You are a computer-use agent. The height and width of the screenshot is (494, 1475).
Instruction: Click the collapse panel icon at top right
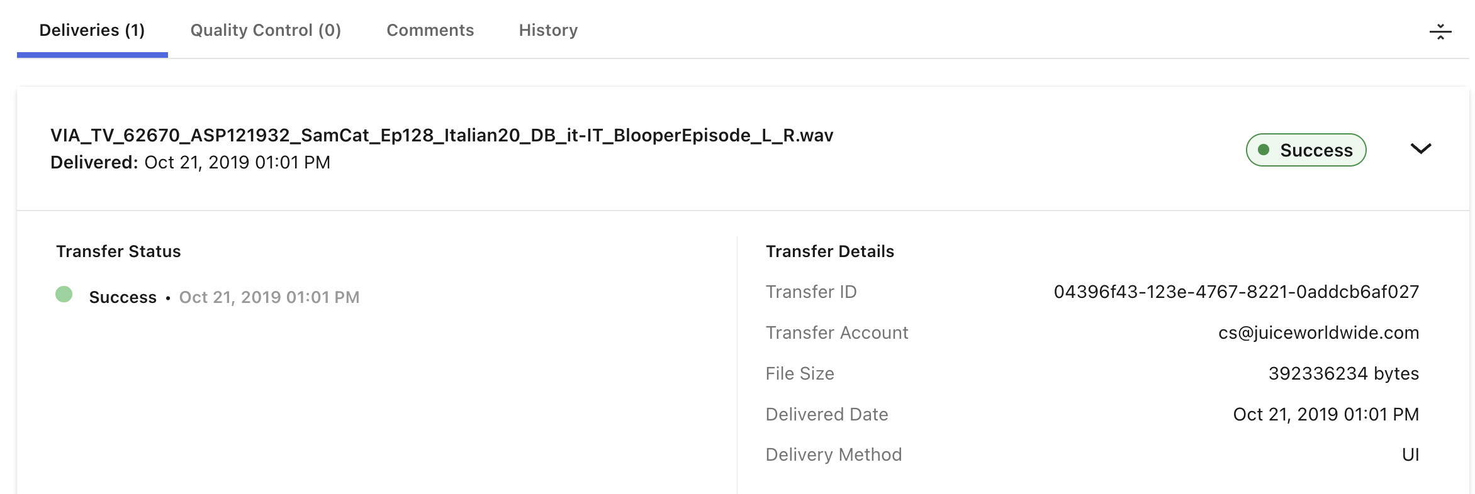(x=1440, y=31)
